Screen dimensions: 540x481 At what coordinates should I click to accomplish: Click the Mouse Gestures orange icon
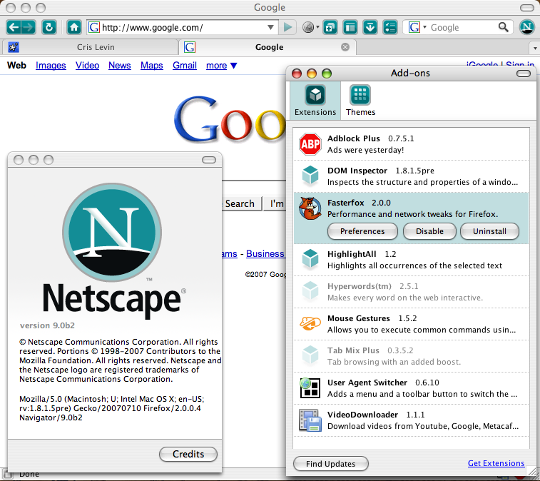tap(310, 323)
